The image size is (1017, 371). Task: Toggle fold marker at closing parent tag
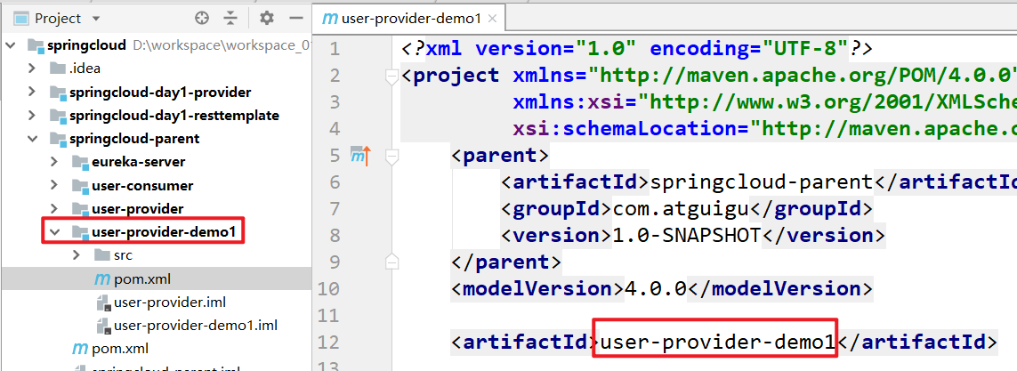pyautogui.click(x=390, y=262)
